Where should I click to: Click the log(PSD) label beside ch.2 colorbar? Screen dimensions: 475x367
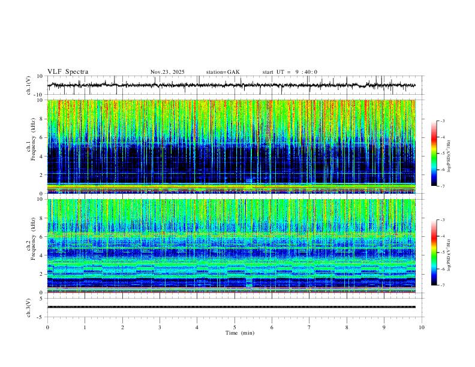[449, 255]
